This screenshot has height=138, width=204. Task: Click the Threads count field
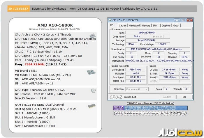pos(186,89)
